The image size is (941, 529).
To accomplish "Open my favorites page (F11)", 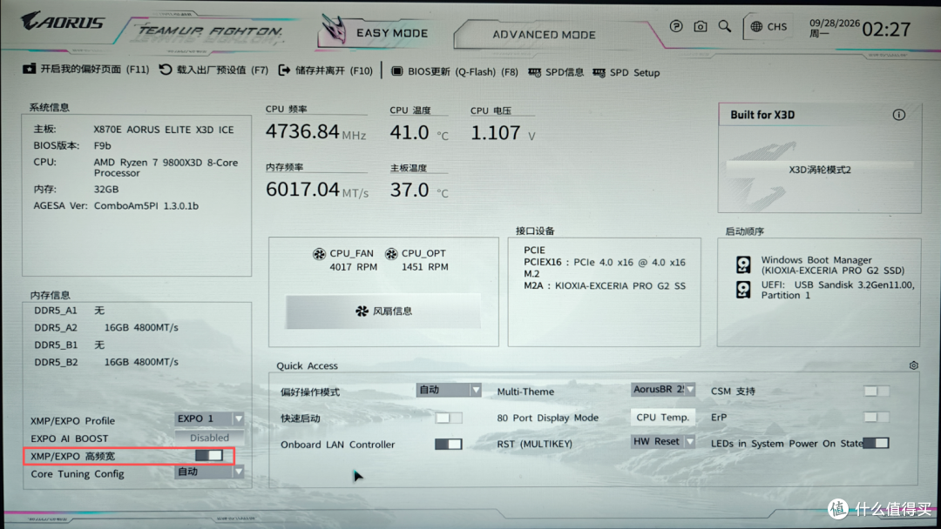I will (85, 70).
